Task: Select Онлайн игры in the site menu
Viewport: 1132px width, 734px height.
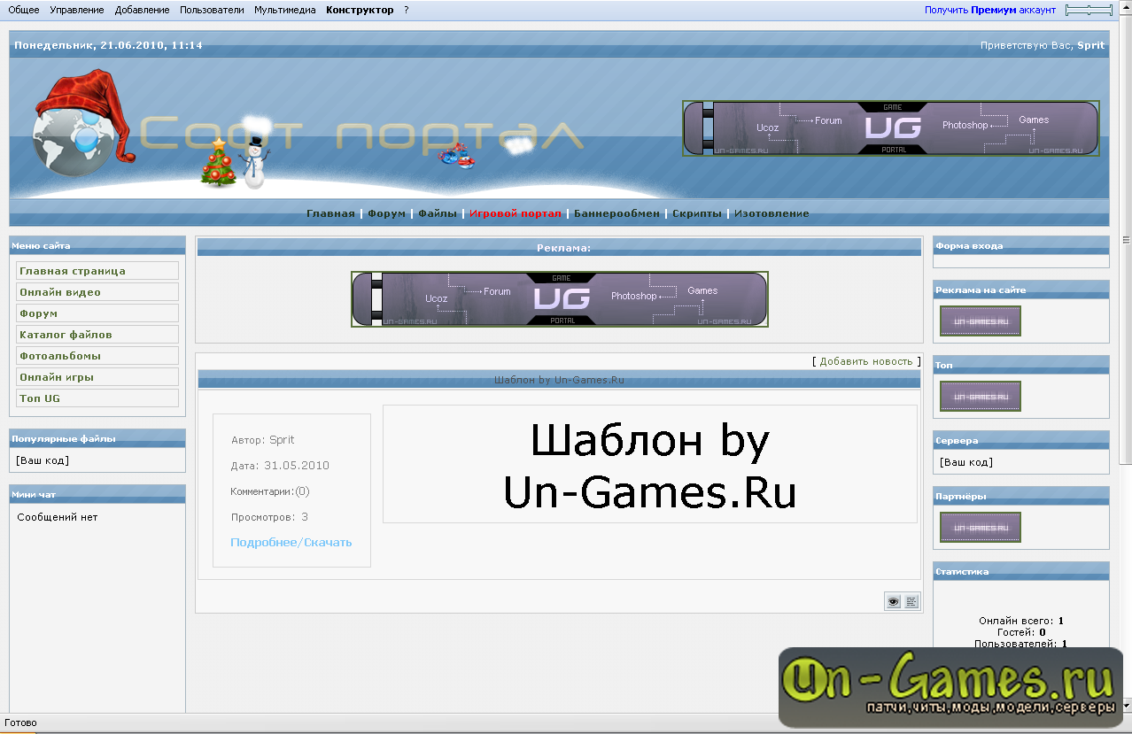Action: pyautogui.click(x=97, y=377)
